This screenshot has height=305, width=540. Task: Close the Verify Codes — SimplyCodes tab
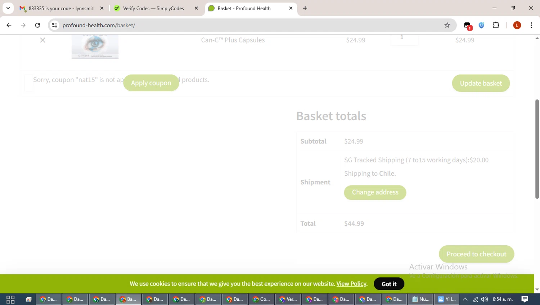pyautogui.click(x=196, y=8)
